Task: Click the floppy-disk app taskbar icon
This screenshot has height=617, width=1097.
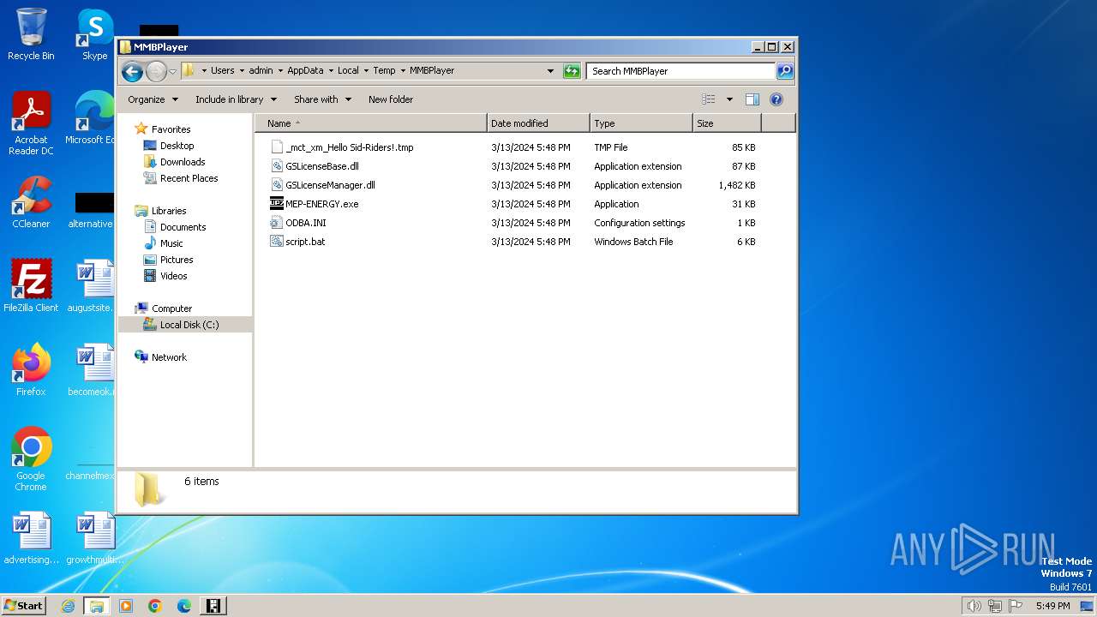Action: point(213,606)
